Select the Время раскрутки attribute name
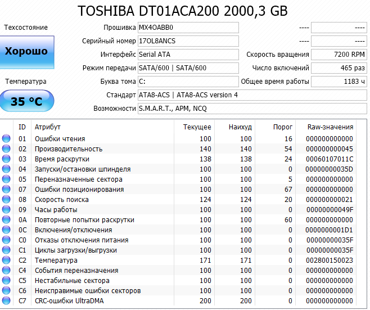The height and width of the screenshot is (310, 370). pos(62,159)
